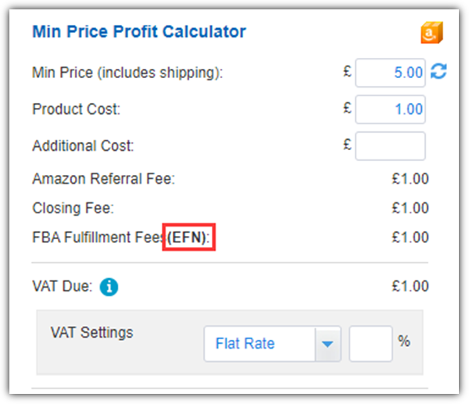This screenshot has width=469, height=404.
Task: Open the Flat Rate dropdown arrow
Action: pyautogui.click(x=328, y=344)
